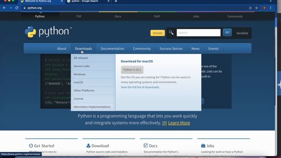
Task: Open the Get Started heading
Action: (44, 146)
